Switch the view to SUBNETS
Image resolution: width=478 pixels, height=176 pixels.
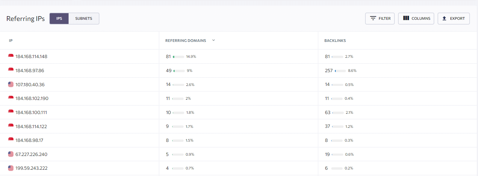click(x=84, y=19)
